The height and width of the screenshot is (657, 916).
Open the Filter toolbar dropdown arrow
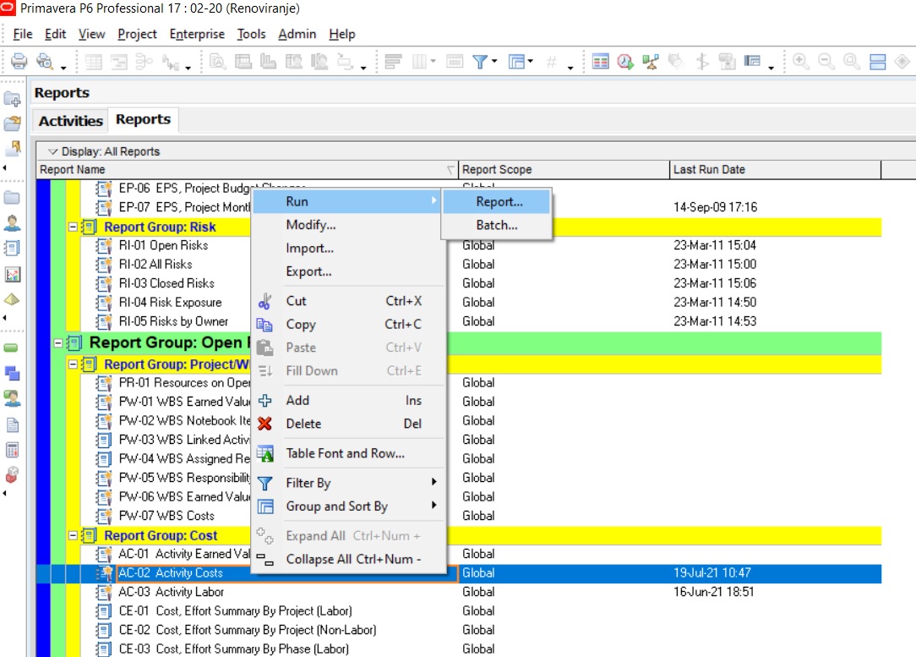click(x=494, y=61)
